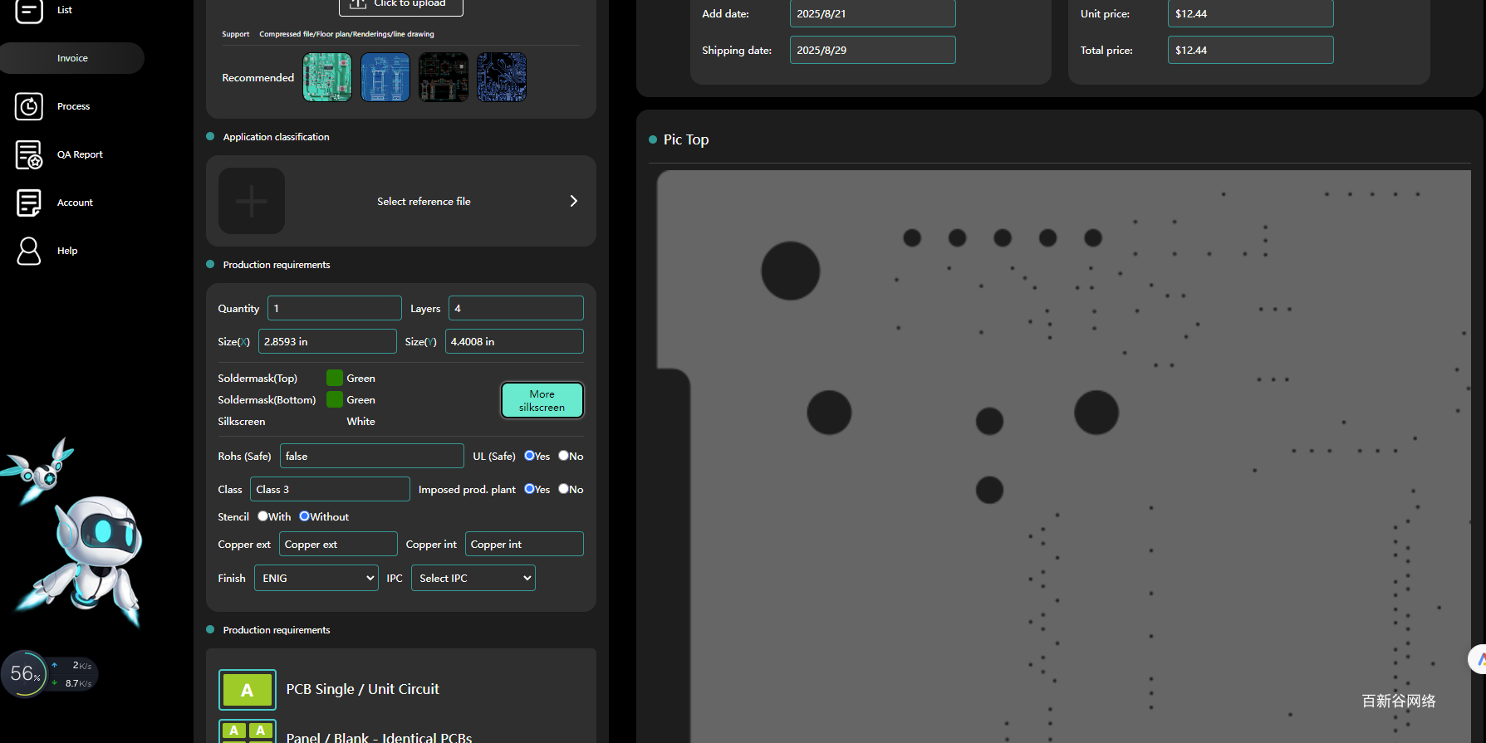
Task: Select the green A PCB Single icon
Action: click(248, 690)
